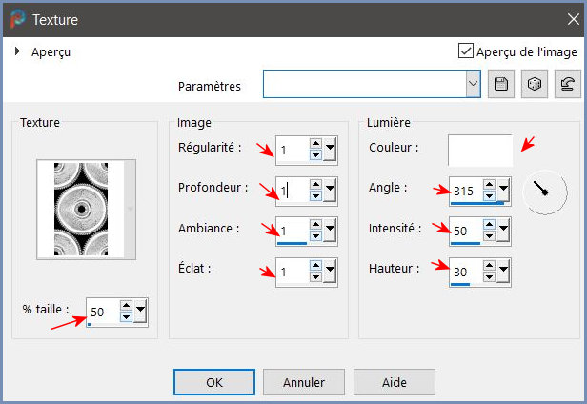
Task: Decrease Hauteur with down arrow
Action: [489, 277]
